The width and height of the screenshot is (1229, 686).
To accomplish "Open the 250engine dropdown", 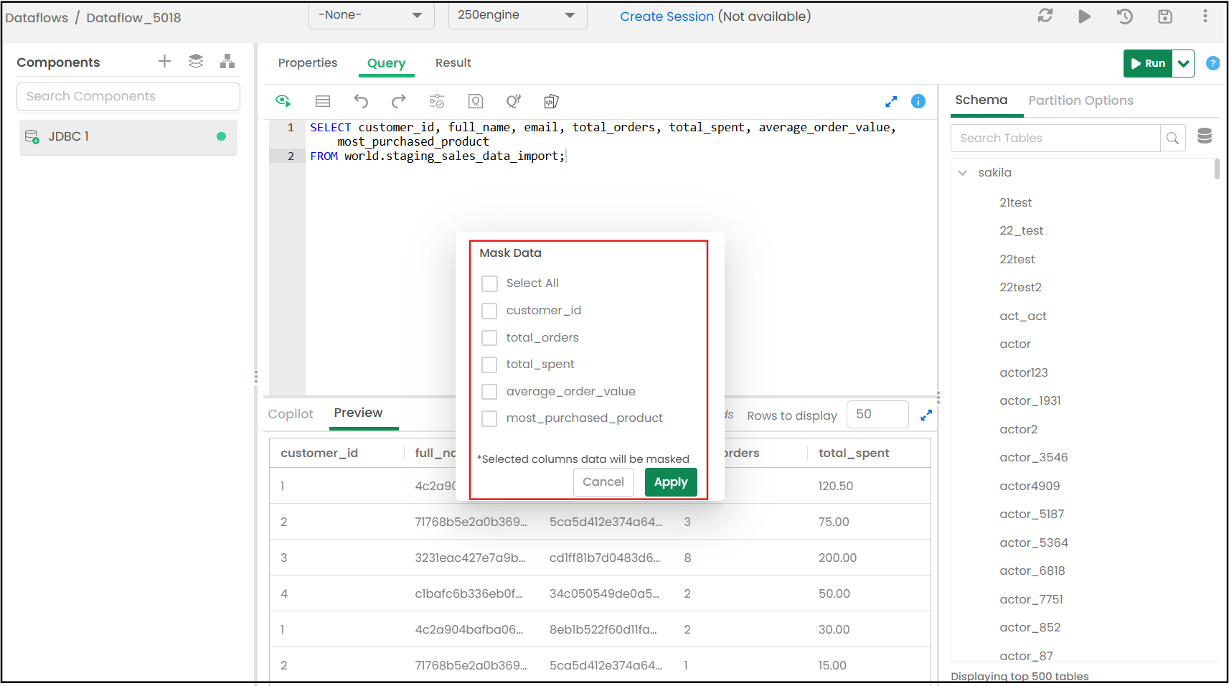I will pyautogui.click(x=517, y=15).
